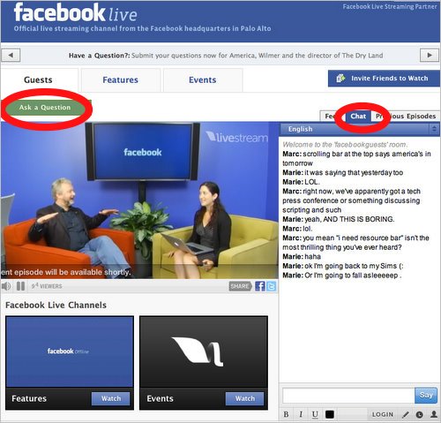Toggle underline formatting in chat
441x423 pixels.
coord(315,414)
